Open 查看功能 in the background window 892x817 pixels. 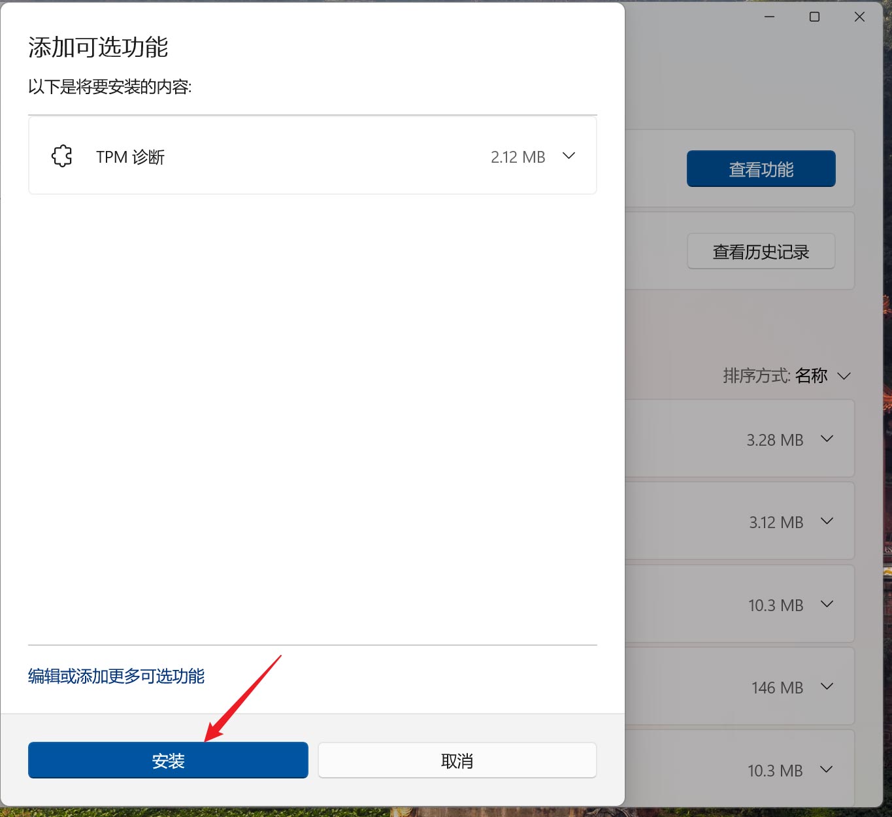click(x=760, y=168)
